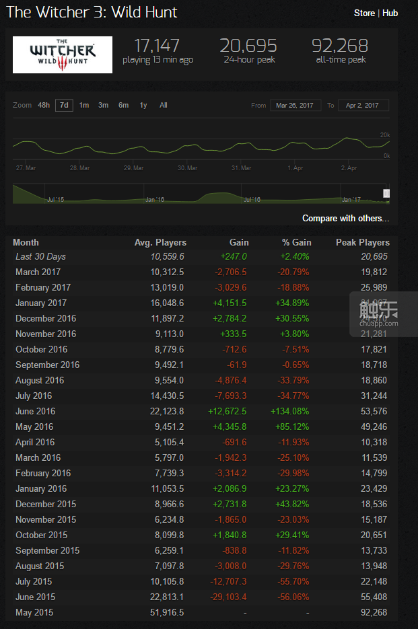Select the June 2015 row label
Screen dimensions: 418x629
[35, 597]
